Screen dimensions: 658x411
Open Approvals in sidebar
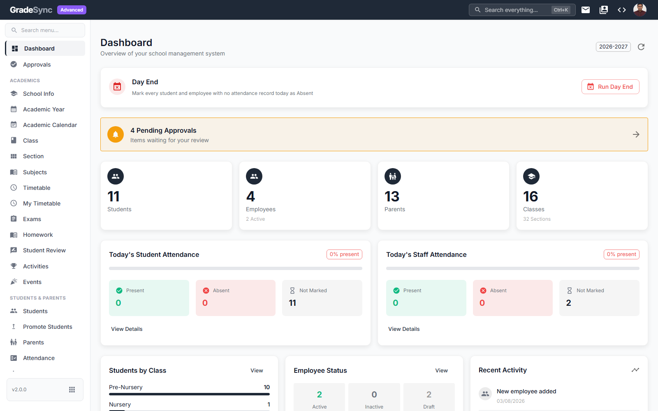point(45,65)
